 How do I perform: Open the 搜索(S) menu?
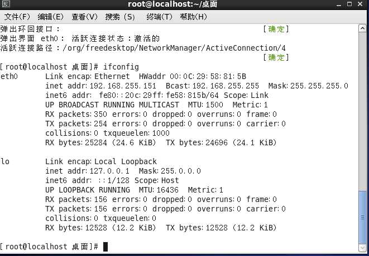120,17
